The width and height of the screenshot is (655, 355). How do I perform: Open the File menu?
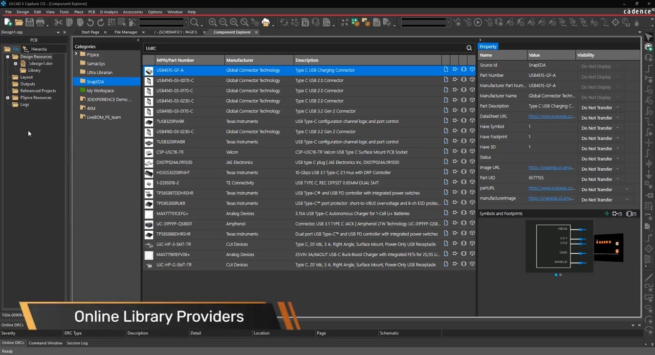click(8, 12)
